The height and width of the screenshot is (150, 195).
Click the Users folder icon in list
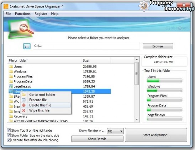click(11, 67)
